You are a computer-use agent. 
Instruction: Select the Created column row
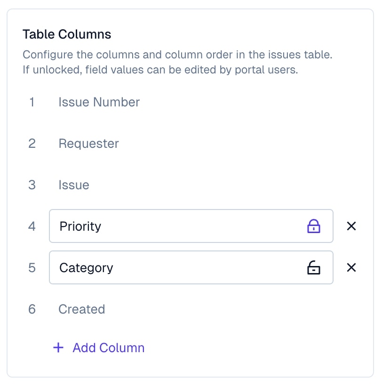(x=81, y=309)
